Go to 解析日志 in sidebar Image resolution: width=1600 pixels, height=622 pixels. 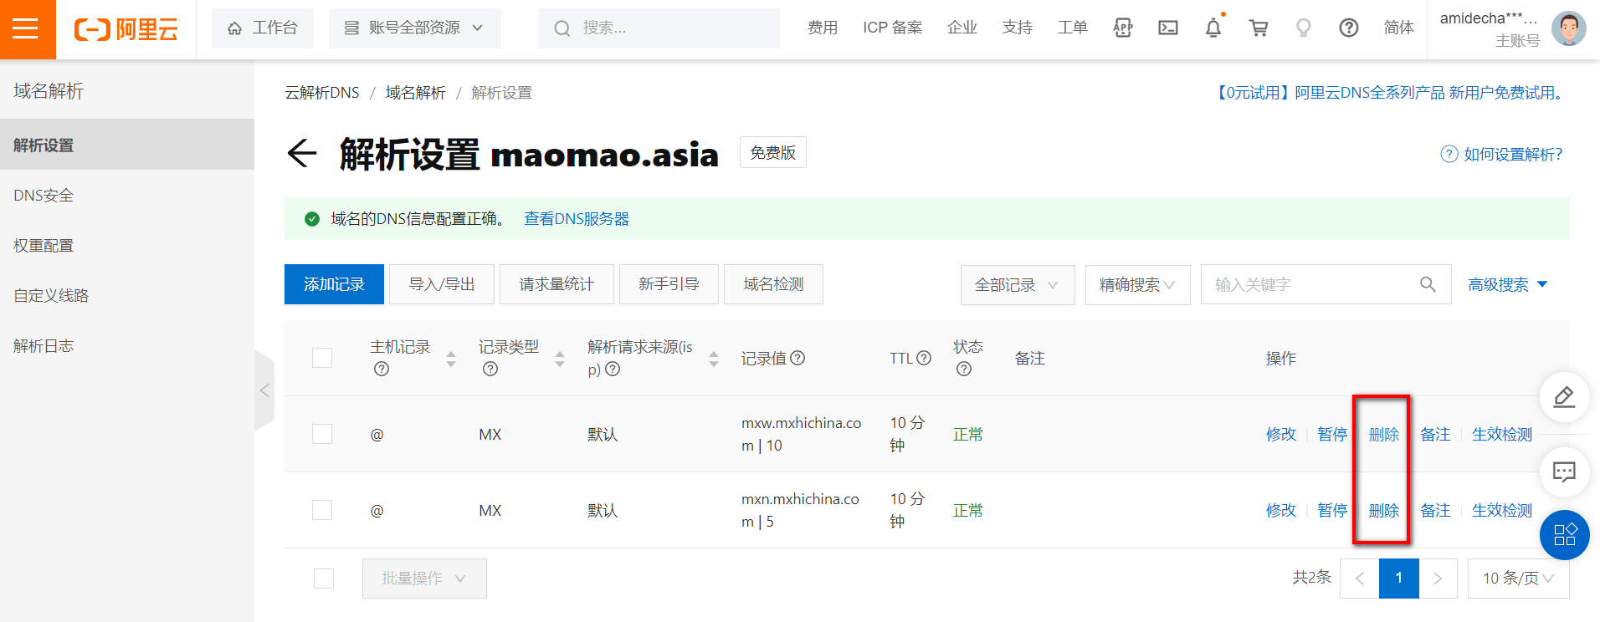[x=44, y=346]
